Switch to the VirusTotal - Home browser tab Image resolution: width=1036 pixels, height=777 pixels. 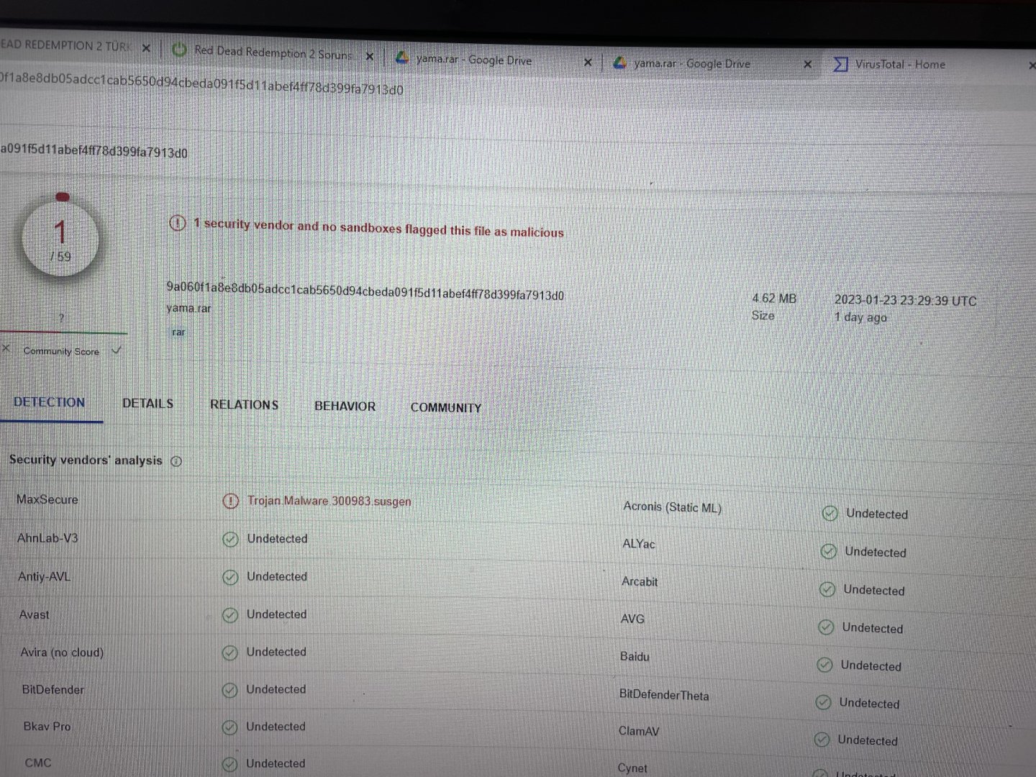pos(899,64)
